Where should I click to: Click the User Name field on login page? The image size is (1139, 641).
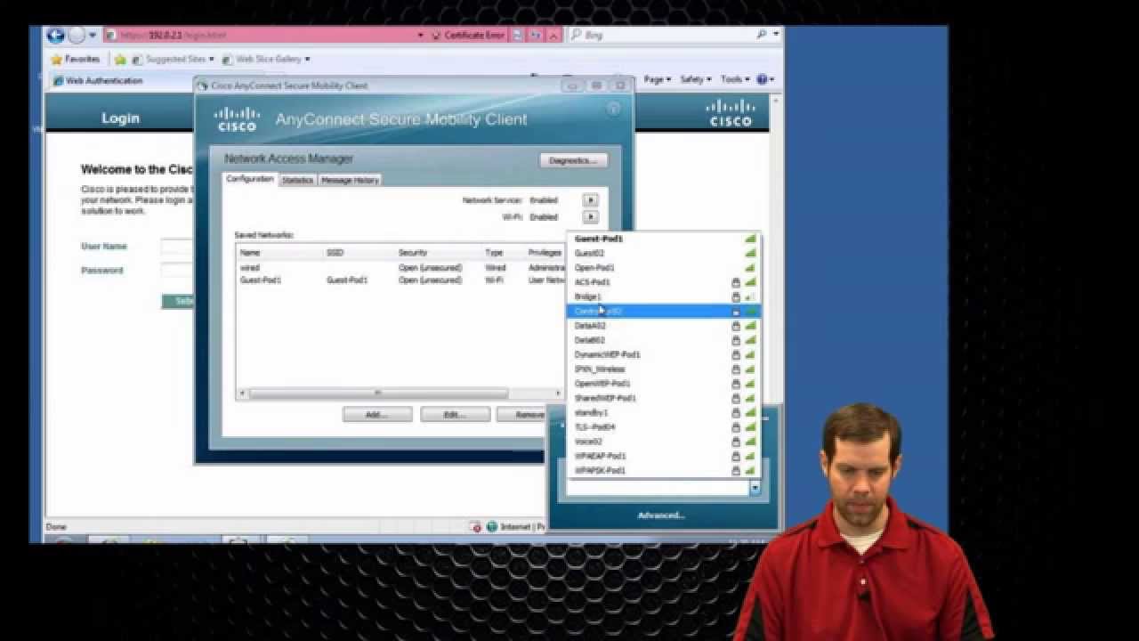[178, 247]
